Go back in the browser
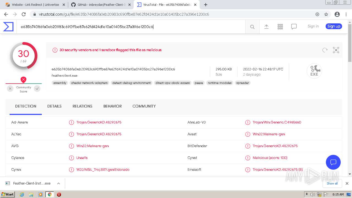This screenshot has height=198, width=352. (x=6, y=14)
